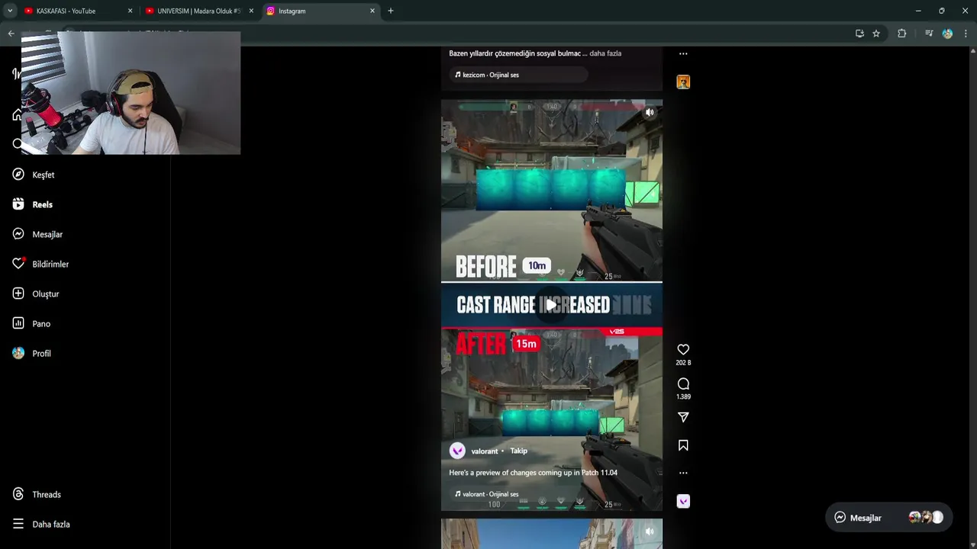Open Threads link in sidebar

[46, 494]
